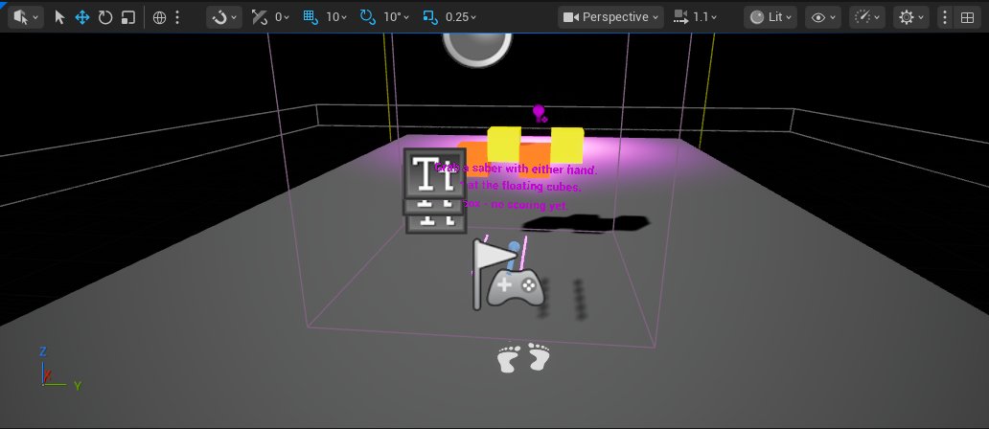Toggle scale snapping icon

(x=430, y=17)
